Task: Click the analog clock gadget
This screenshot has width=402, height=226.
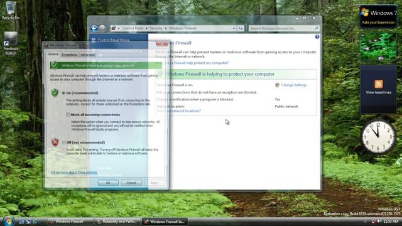Action: 378,137
